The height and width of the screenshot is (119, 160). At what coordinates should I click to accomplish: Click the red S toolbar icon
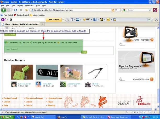point(155,10)
